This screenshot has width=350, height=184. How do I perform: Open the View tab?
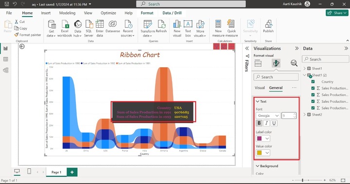click(88, 13)
